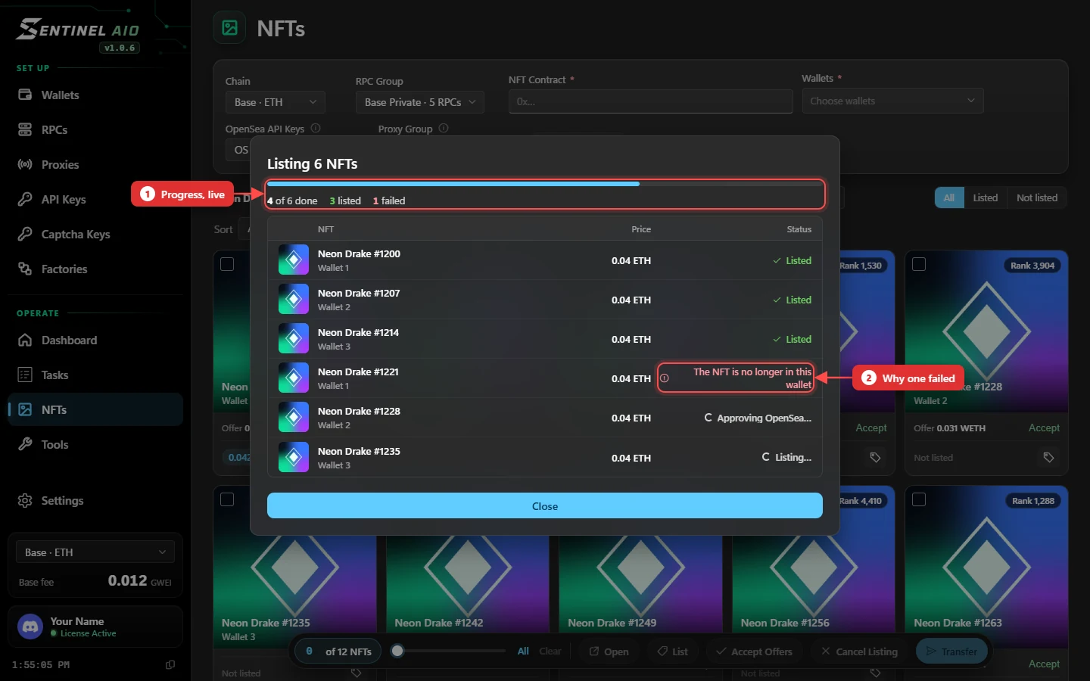Click the Open button in the bottom bar

pyautogui.click(x=609, y=651)
